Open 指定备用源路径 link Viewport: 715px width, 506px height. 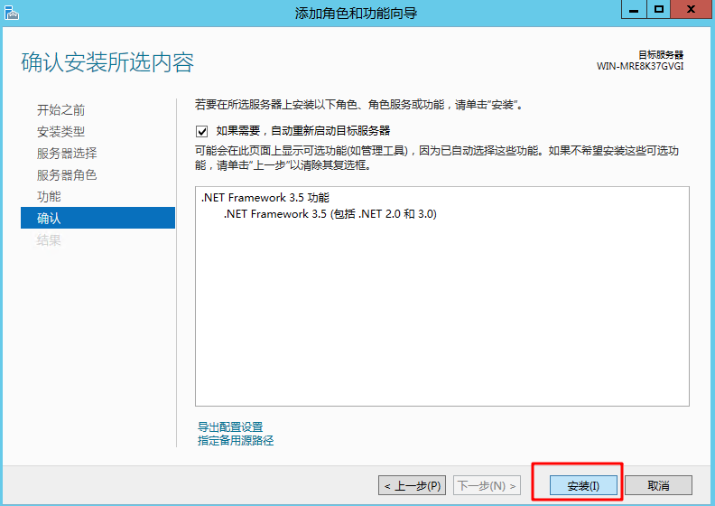pos(236,440)
